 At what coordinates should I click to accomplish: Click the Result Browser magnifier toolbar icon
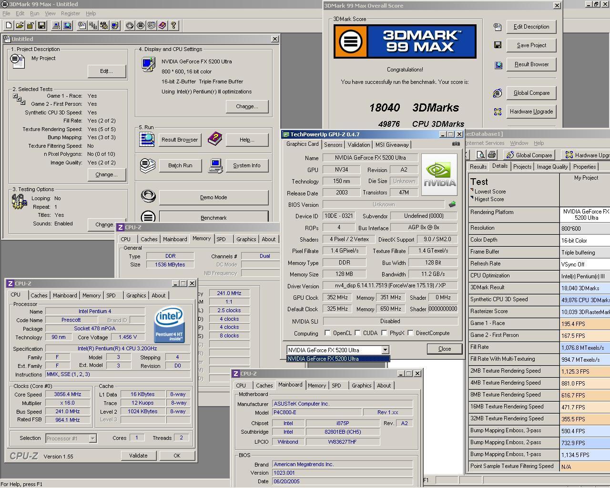(67, 25)
